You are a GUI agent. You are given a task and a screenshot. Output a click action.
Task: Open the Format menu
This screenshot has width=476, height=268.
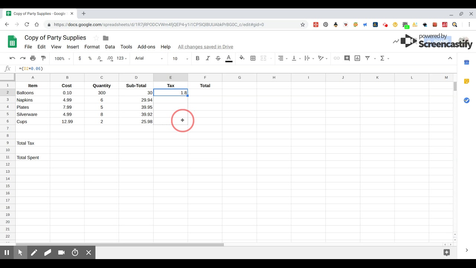pos(92,47)
